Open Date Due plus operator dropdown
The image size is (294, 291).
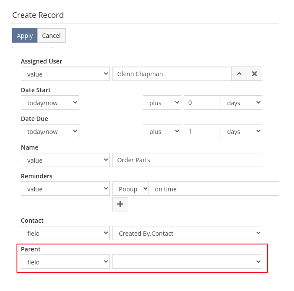[x=162, y=131]
